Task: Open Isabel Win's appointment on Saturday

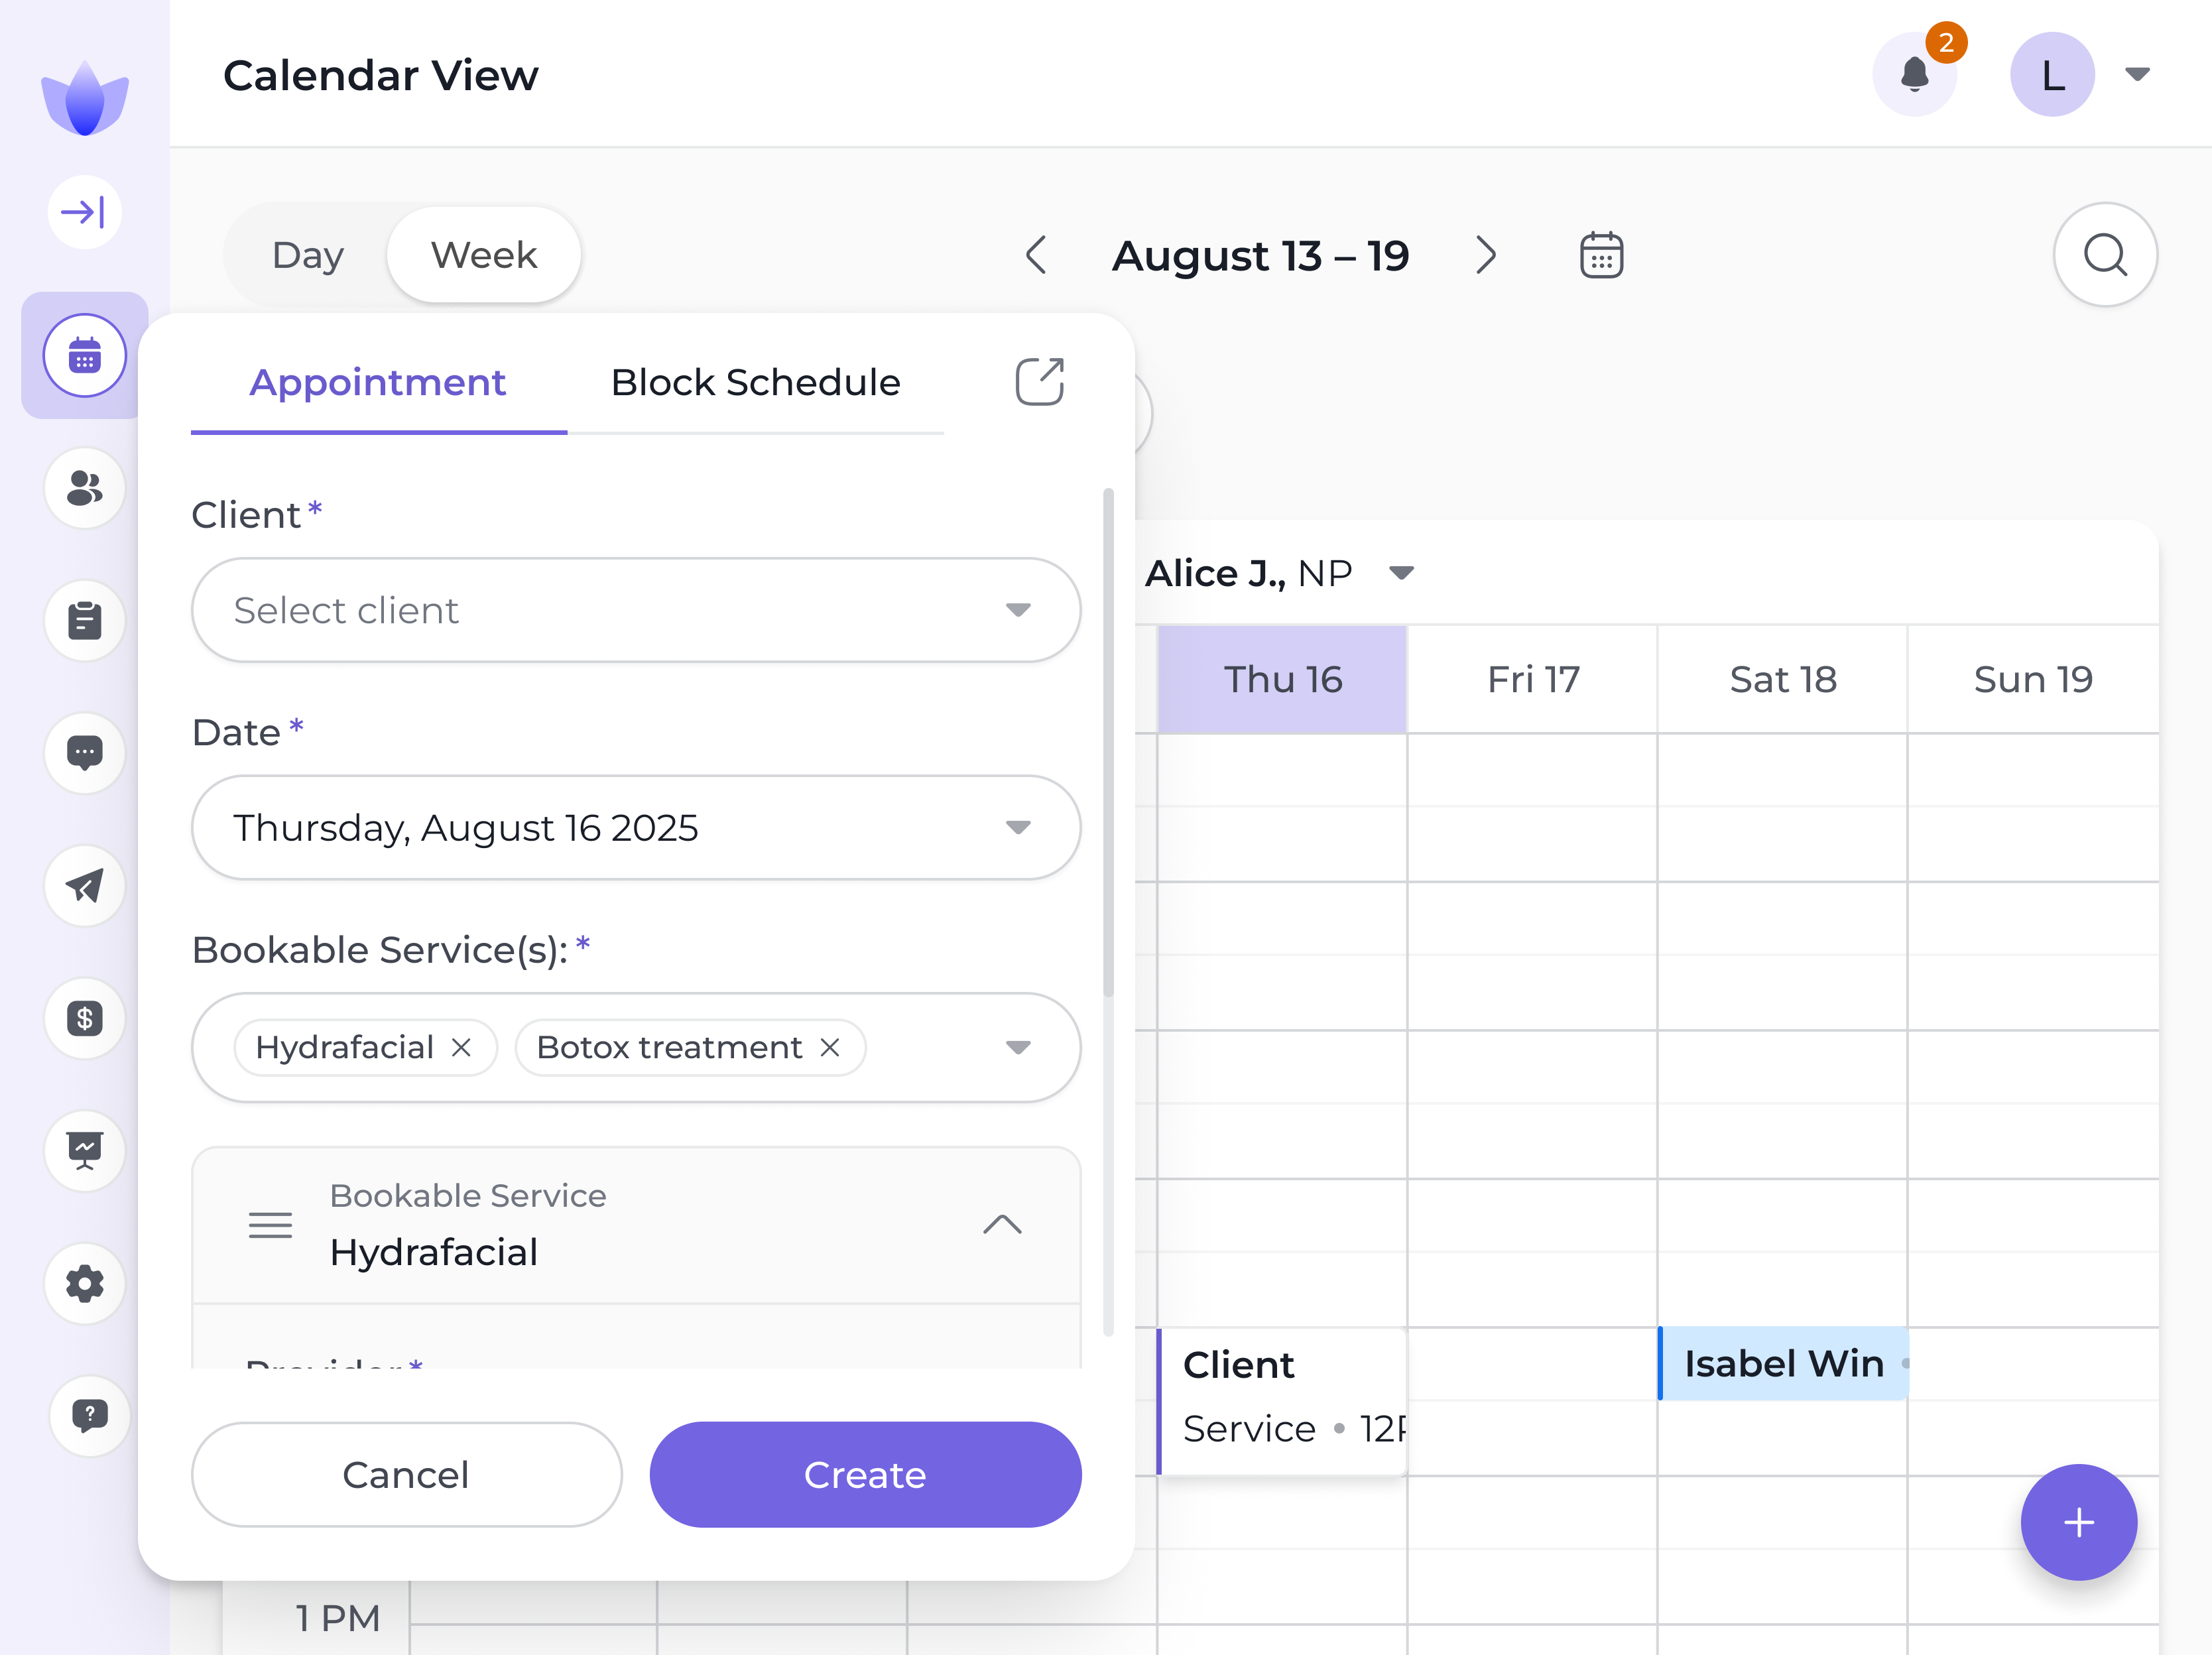Action: 1783,1364
